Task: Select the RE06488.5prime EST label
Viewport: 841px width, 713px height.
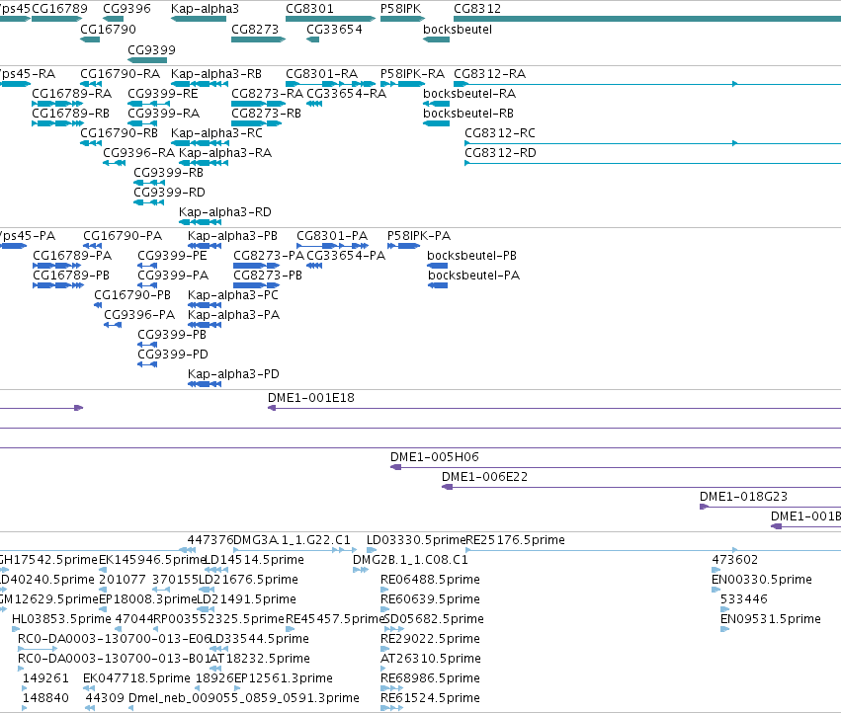Action: point(430,580)
